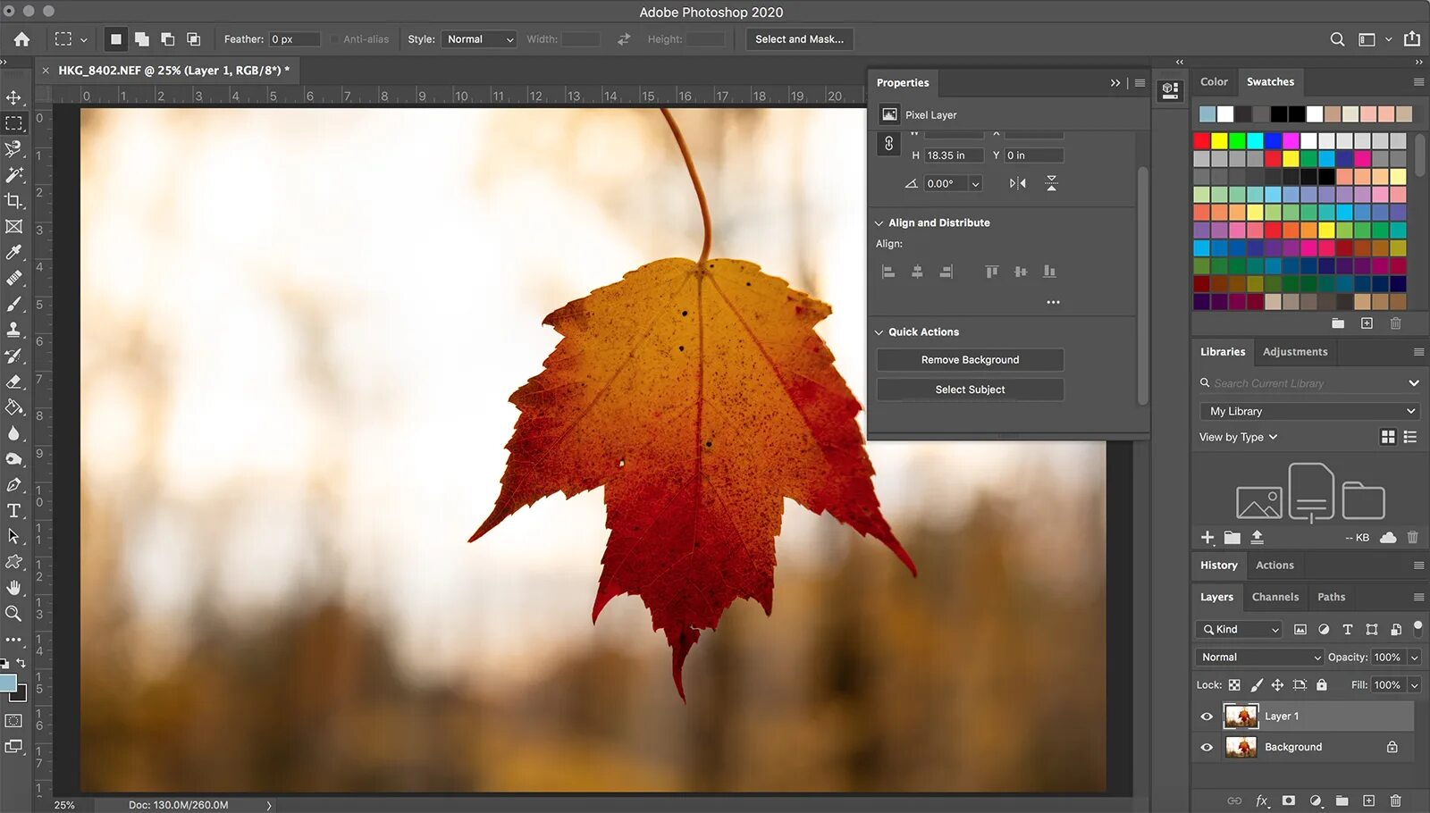Select the Zoom tool

13,614
